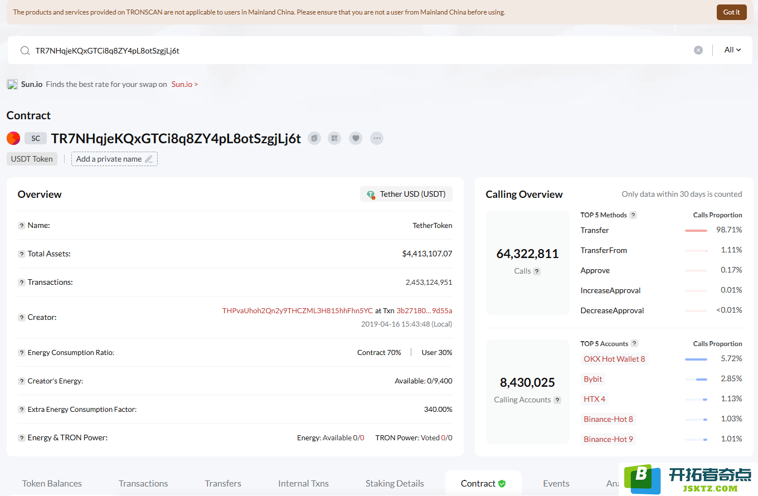Show help for TOP 5 Accounts
Viewport: 758px width, 496px height.
pyautogui.click(x=634, y=344)
